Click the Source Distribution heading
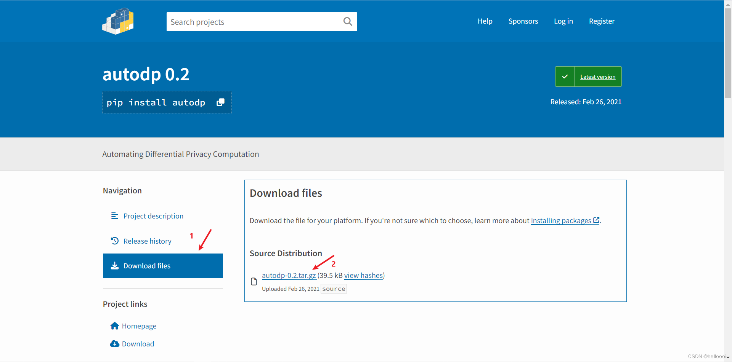 pyautogui.click(x=286, y=253)
